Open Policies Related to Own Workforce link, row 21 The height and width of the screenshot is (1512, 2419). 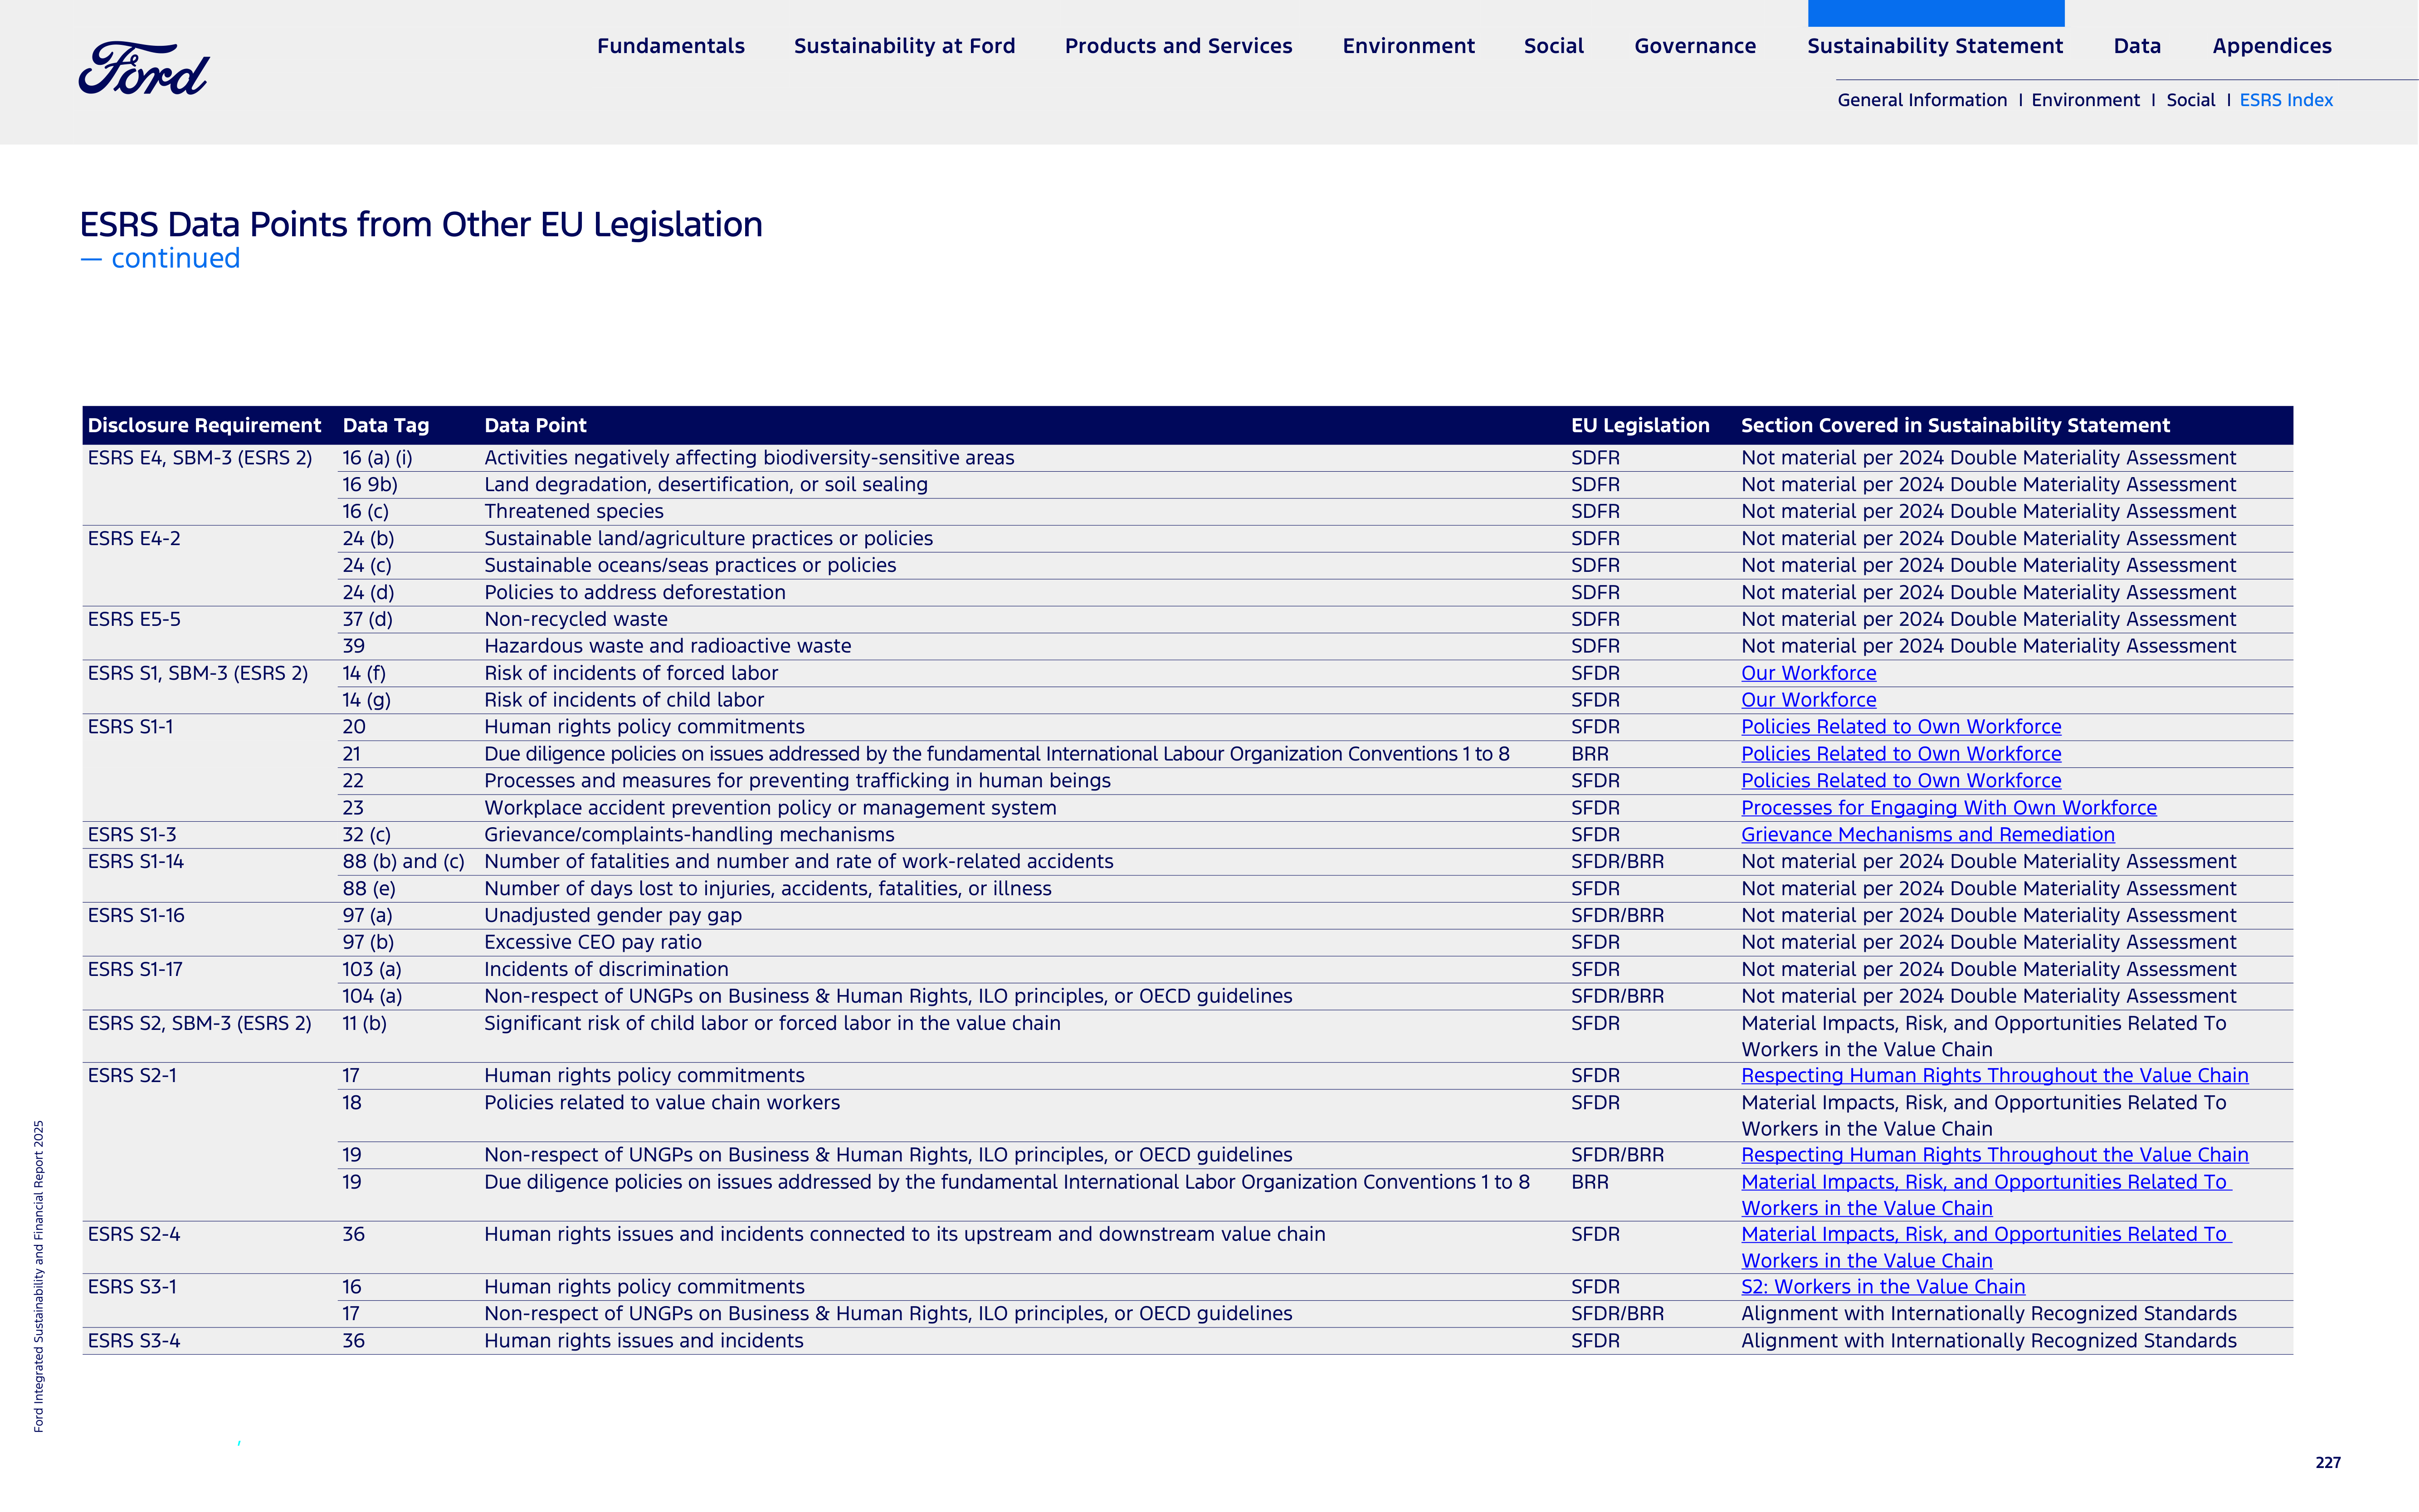1901,754
